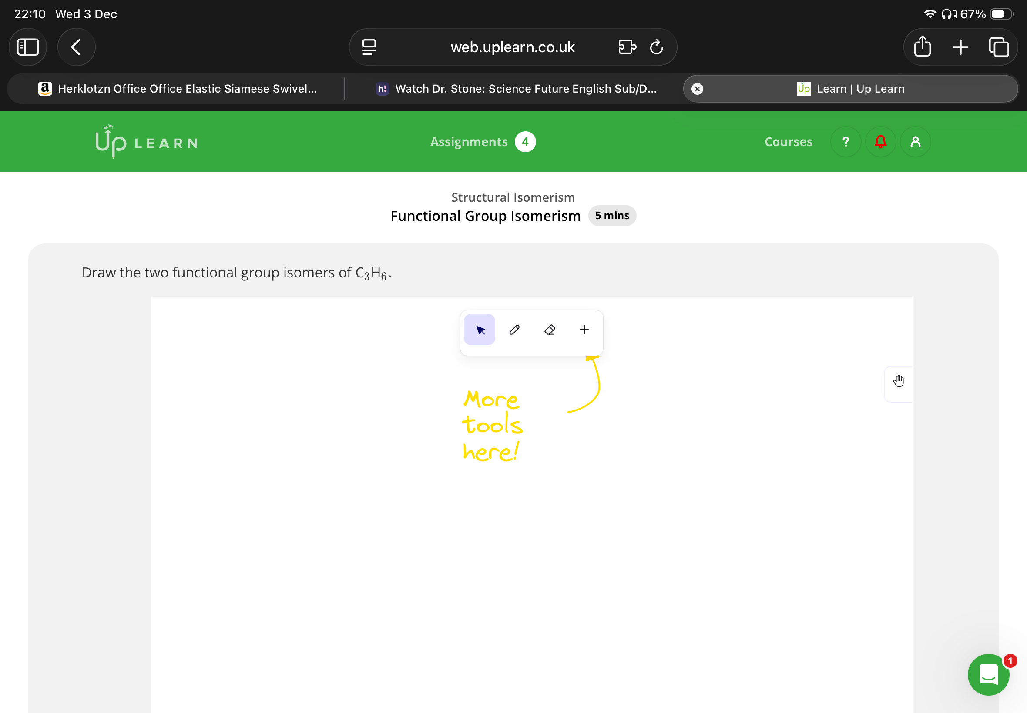Open Safari share sheet
Viewport: 1027px width, 713px height.
coord(922,47)
